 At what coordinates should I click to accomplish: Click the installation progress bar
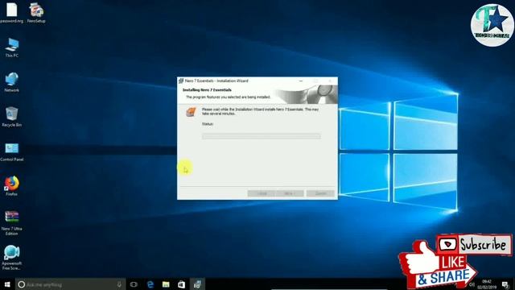(x=262, y=136)
